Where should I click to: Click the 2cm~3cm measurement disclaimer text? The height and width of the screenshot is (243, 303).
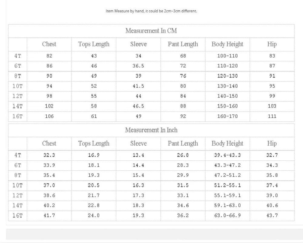click(x=151, y=11)
